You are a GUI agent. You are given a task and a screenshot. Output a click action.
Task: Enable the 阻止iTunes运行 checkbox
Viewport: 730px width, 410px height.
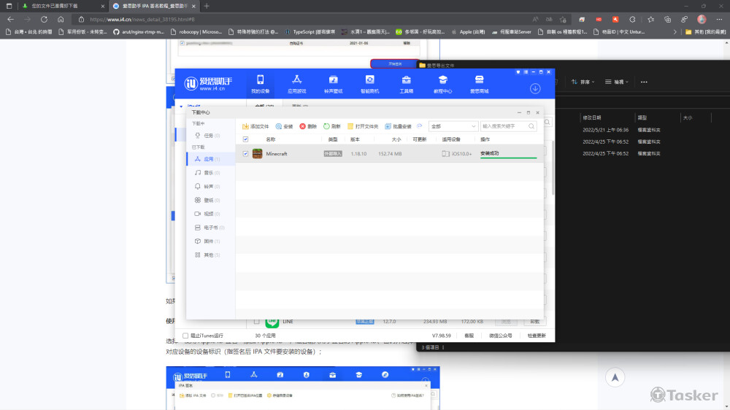(185, 336)
